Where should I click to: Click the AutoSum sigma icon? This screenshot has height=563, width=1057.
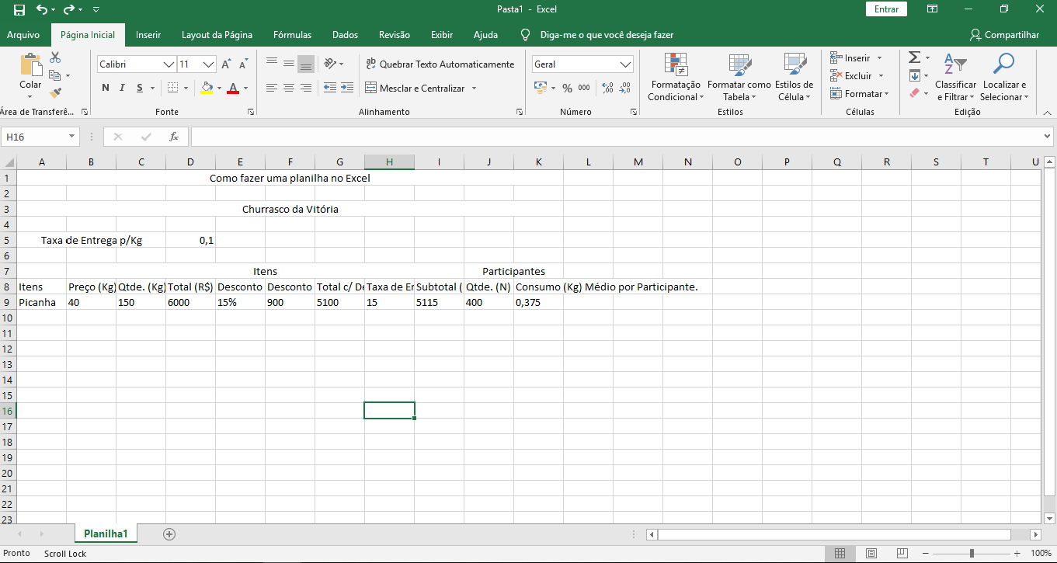[x=915, y=57]
